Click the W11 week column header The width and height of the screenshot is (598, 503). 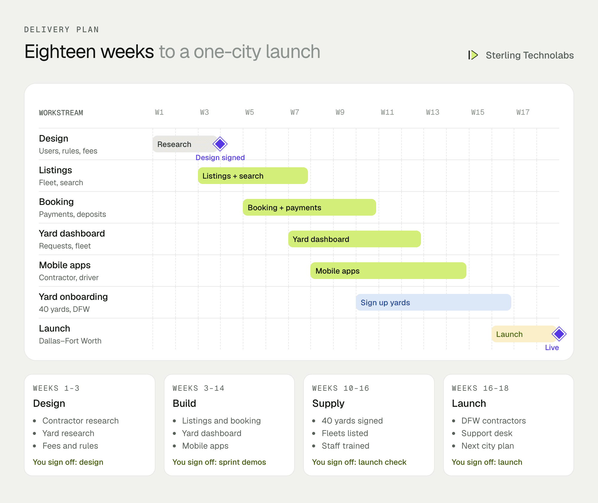coord(387,112)
